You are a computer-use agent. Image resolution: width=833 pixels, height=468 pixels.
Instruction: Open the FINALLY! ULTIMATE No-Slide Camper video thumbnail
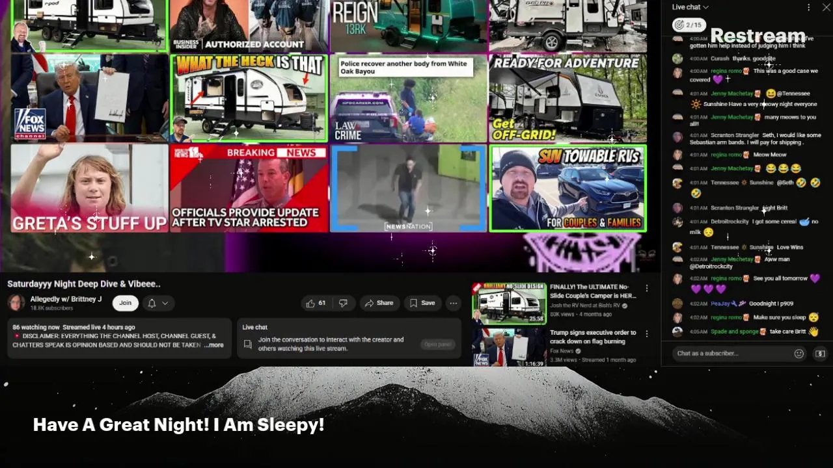[x=509, y=303]
